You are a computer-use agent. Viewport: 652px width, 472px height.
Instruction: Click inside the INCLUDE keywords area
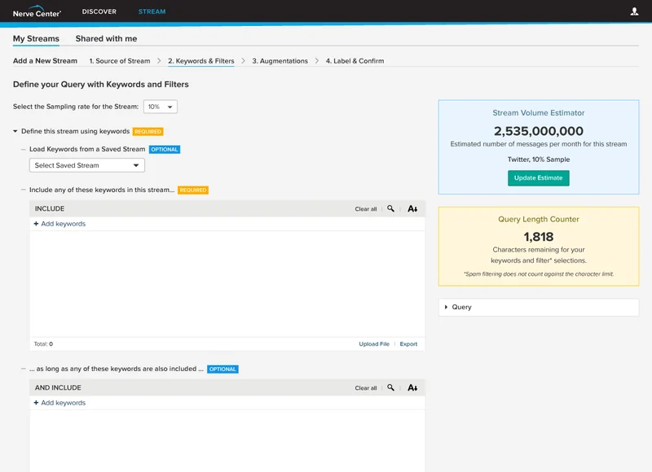coord(227,284)
